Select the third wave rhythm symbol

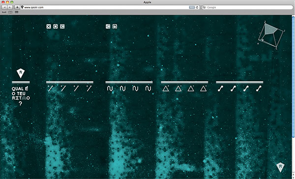tap(136, 89)
